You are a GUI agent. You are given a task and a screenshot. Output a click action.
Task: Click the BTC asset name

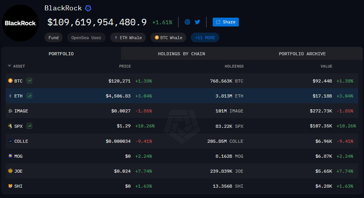18,81
